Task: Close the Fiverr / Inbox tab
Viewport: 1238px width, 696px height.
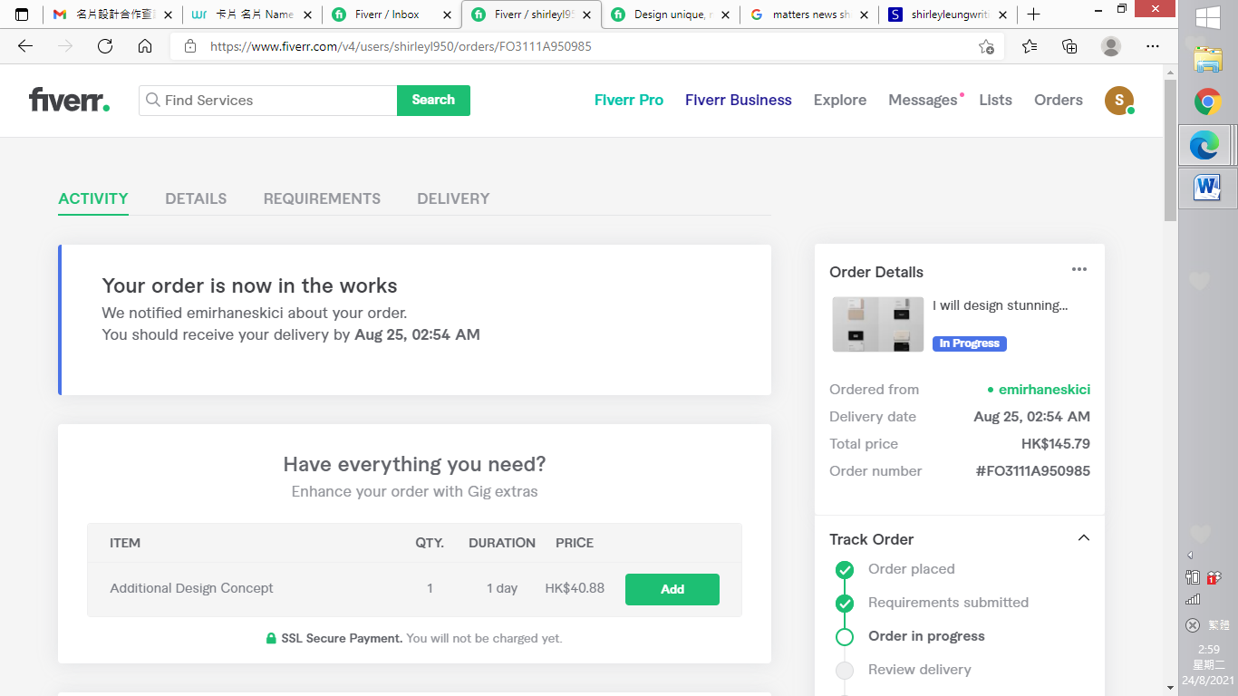Action: pos(447,14)
